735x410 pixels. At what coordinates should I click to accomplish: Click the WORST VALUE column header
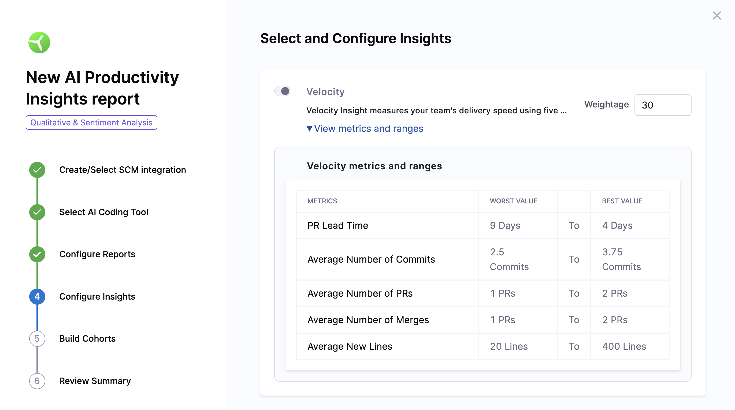click(x=513, y=201)
